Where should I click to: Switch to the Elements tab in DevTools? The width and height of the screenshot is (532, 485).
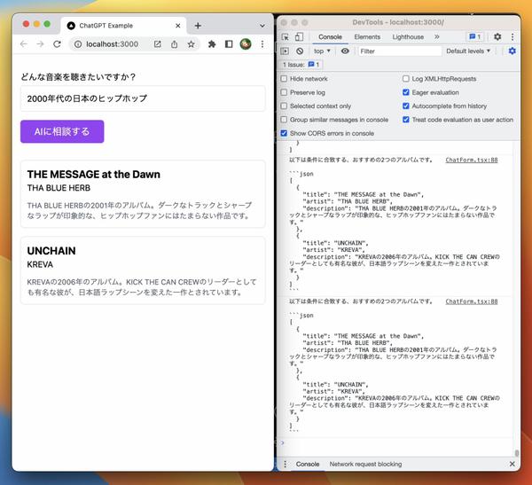pos(367,36)
